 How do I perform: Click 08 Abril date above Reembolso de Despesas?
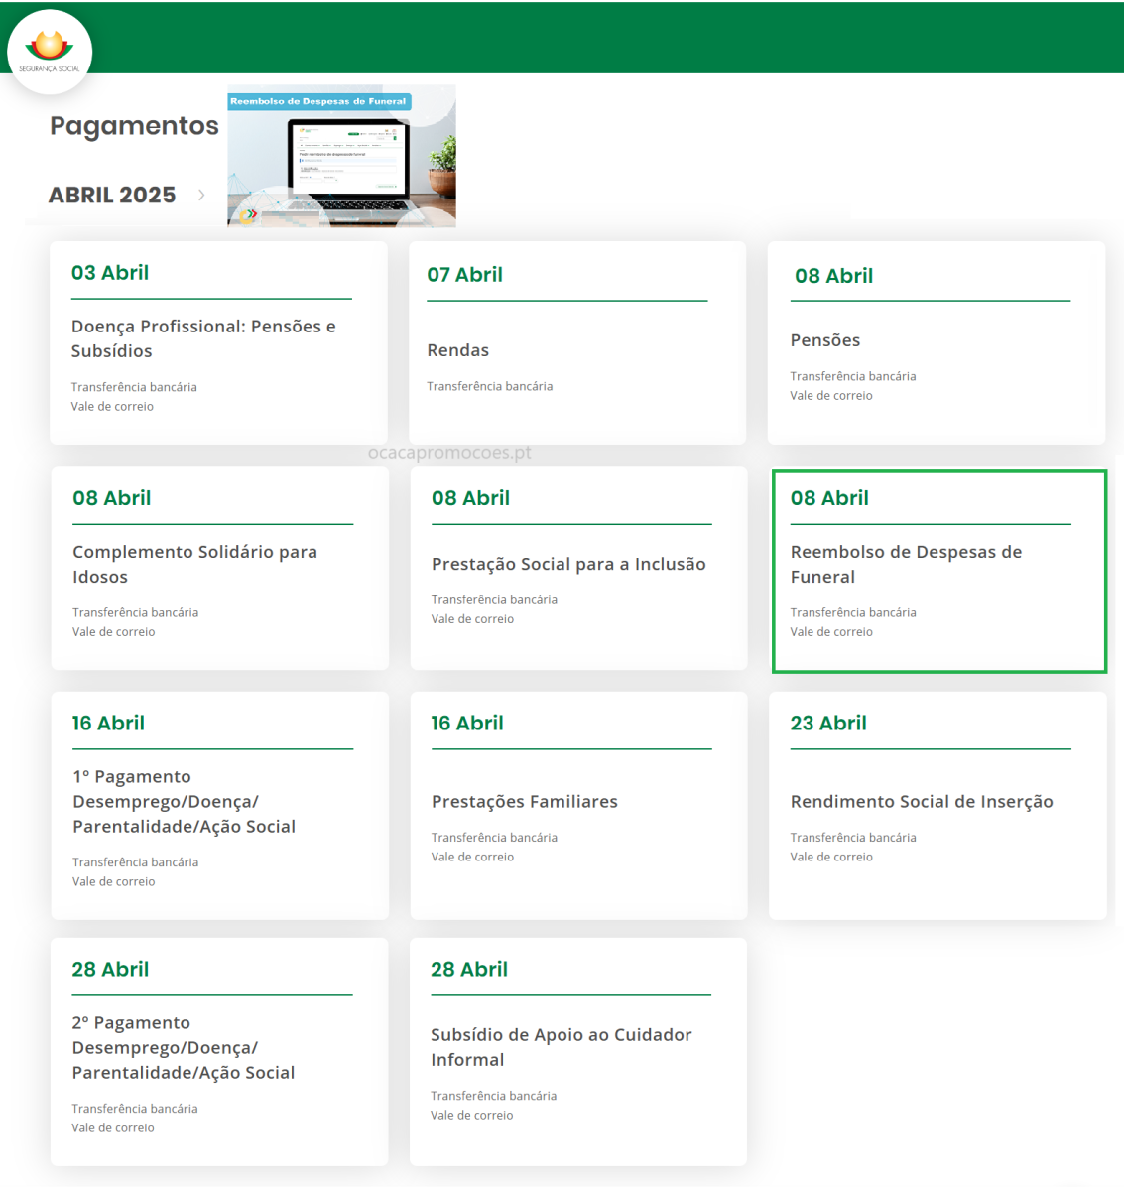coord(829,498)
